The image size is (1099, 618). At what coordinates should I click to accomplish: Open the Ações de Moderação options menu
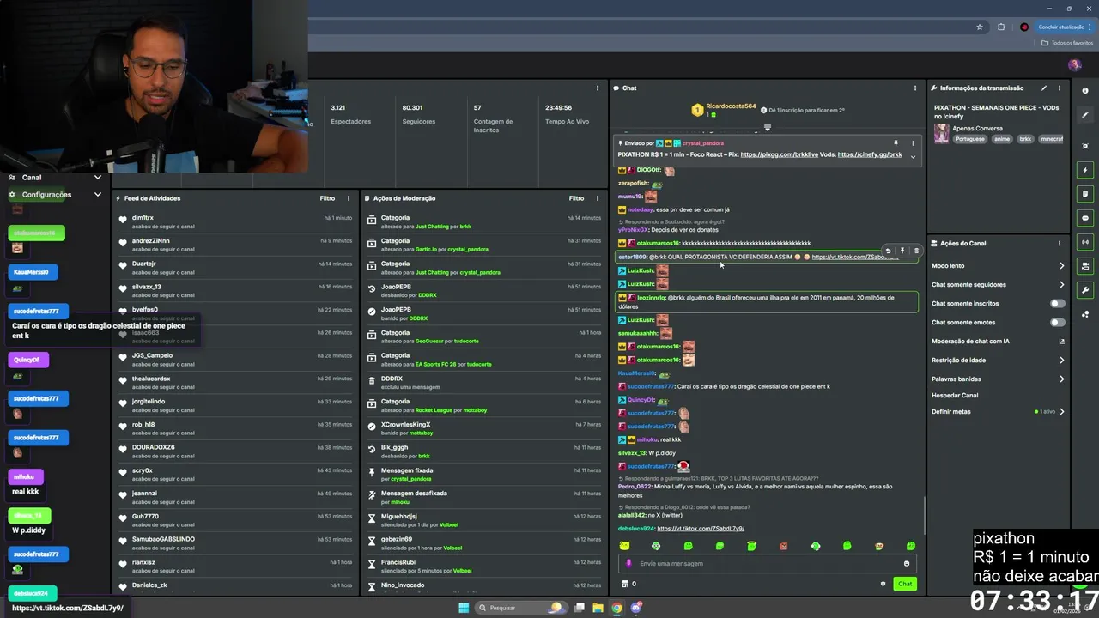point(598,198)
